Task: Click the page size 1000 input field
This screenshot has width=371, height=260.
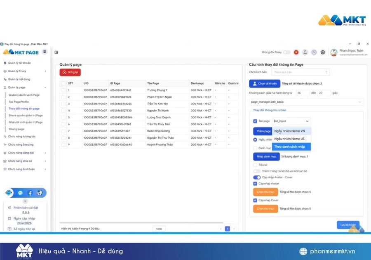Action: tap(159, 229)
